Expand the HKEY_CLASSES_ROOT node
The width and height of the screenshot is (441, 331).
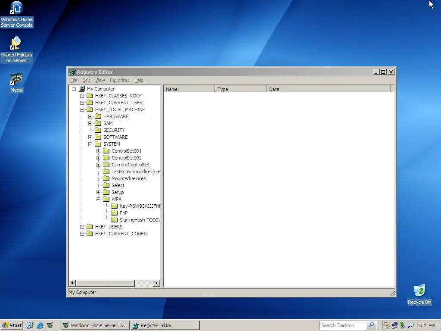pyautogui.click(x=82, y=96)
